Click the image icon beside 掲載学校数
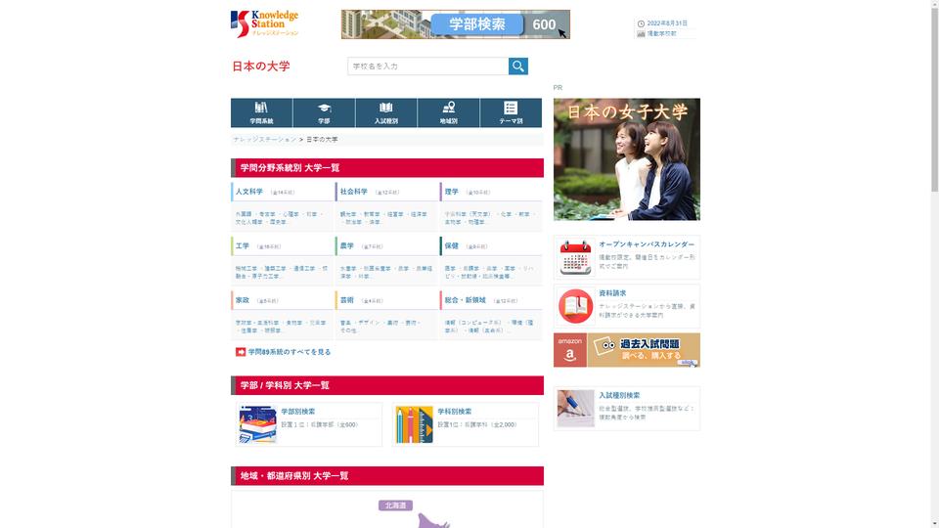The height and width of the screenshot is (528, 939). pos(641,33)
